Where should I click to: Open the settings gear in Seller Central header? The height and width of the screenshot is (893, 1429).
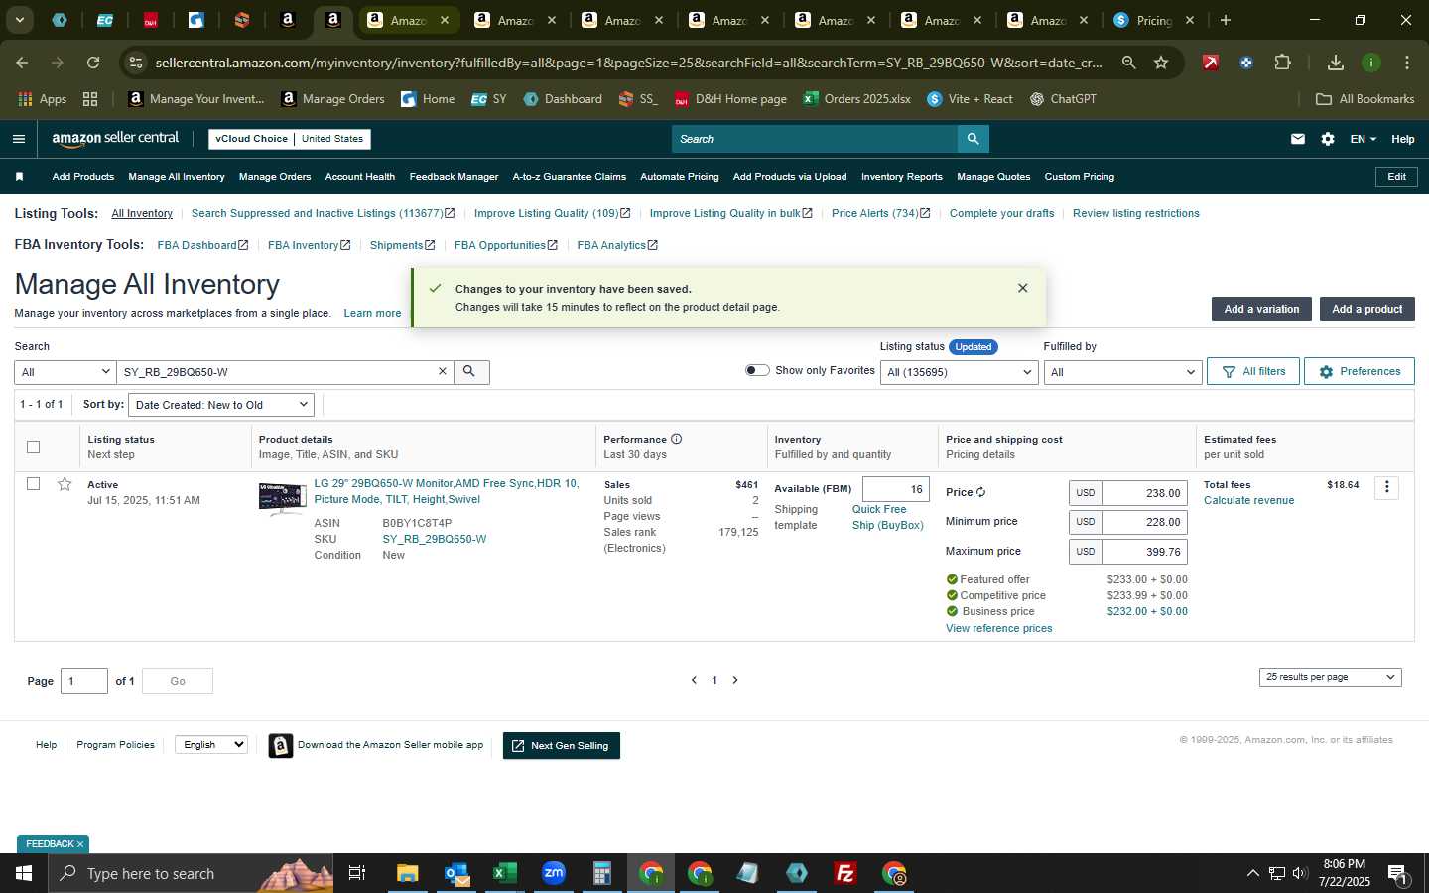coord(1328,139)
